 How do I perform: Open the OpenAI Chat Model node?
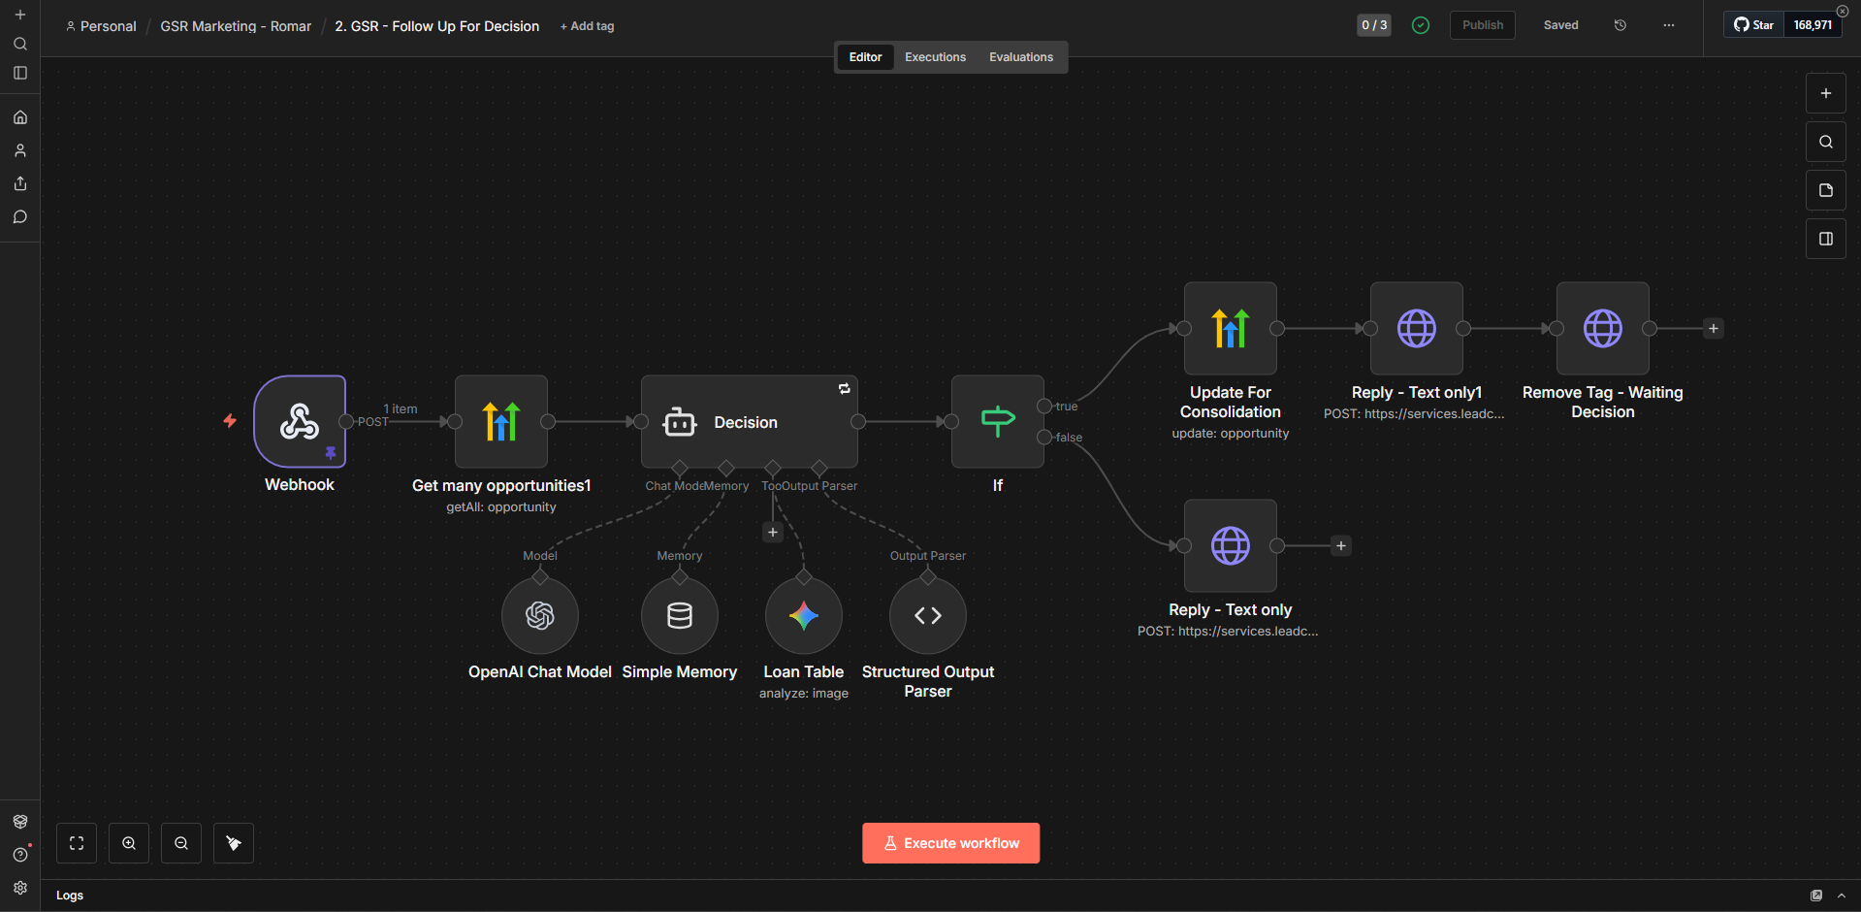coord(540,615)
